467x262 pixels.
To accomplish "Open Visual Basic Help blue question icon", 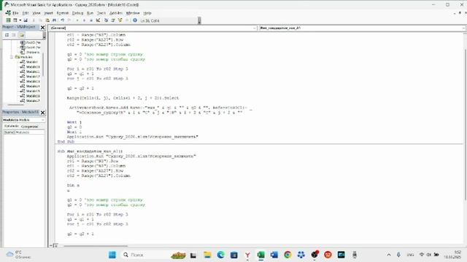I will tap(135, 20).
